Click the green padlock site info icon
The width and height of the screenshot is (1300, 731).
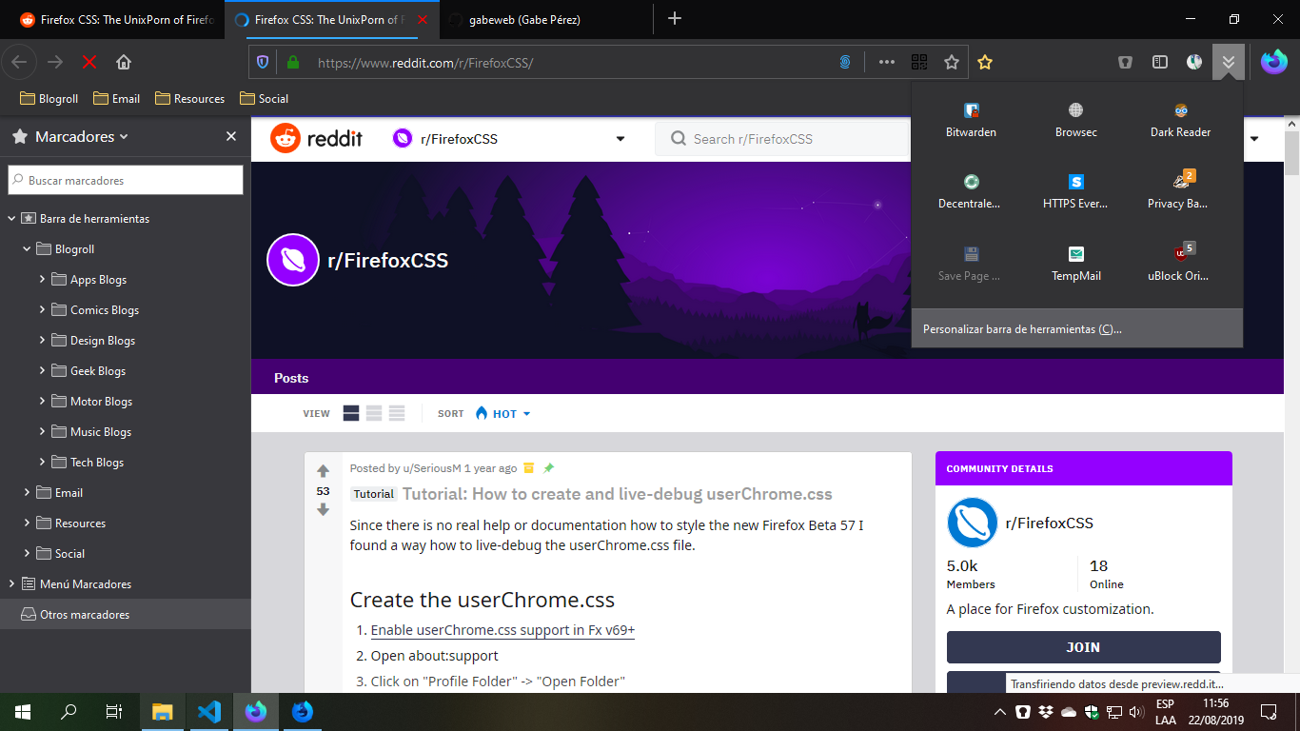tap(292, 62)
